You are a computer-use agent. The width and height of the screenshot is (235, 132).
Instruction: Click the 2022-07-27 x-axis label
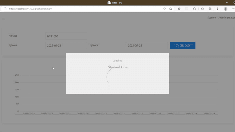[x=173, y=113]
